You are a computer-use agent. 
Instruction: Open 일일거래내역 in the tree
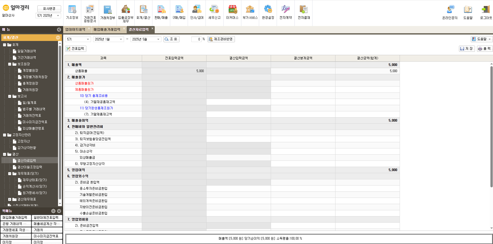pos(27,51)
